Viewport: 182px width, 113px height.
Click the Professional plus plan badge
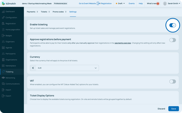[61, 4]
